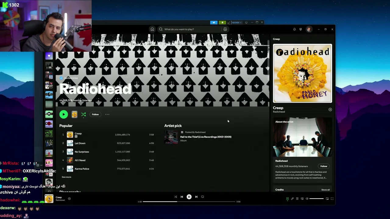
Task: Enter full screen icon in player bar
Action: [x=332, y=199]
